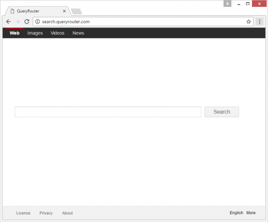
Task: Maximize the browser window
Action: pos(248,3)
